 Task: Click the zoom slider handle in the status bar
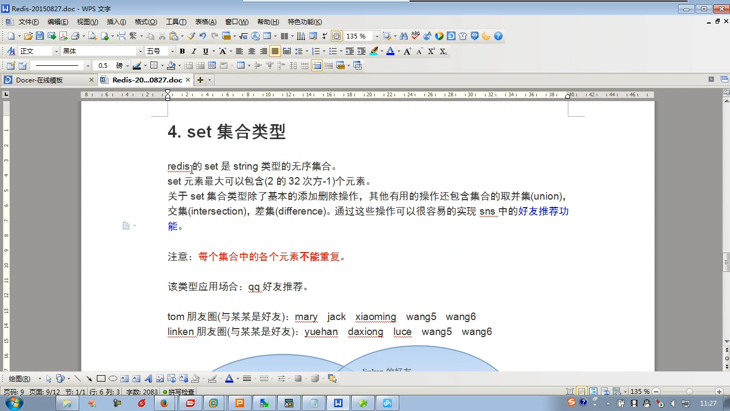[x=689, y=392]
